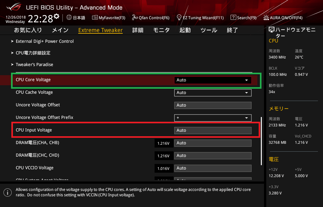Click the globe language icon

[x=69, y=17]
